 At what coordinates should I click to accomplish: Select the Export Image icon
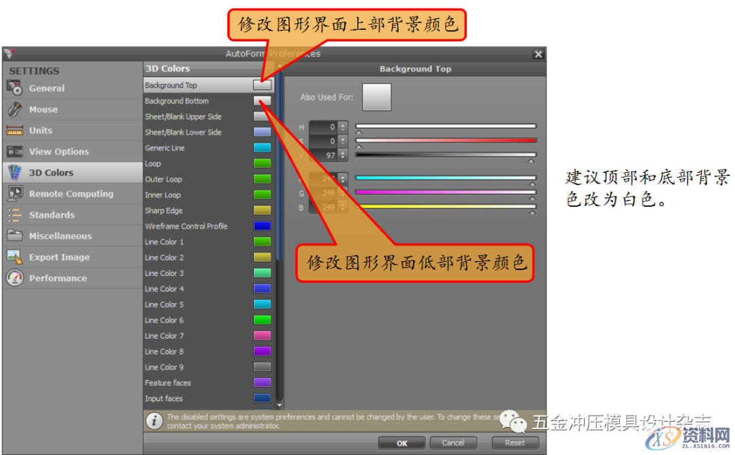[14, 256]
